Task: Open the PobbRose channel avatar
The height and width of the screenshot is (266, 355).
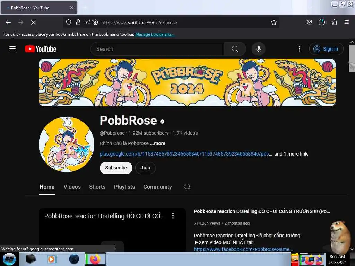Action: pyautogui.click(x=67, y=144)
